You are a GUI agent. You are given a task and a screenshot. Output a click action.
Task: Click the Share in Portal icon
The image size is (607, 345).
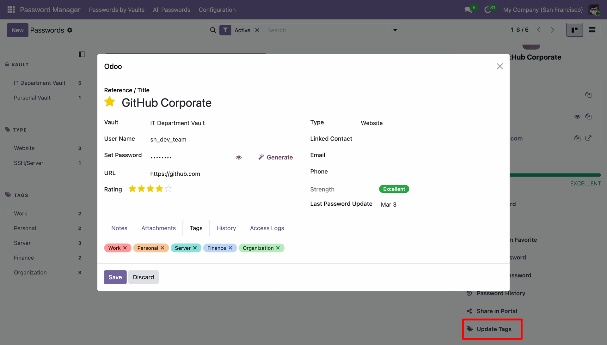tap(469, 311)
